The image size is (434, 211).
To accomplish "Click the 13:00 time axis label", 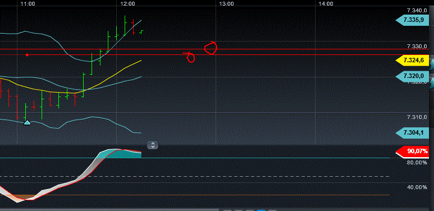I will 226,4.
